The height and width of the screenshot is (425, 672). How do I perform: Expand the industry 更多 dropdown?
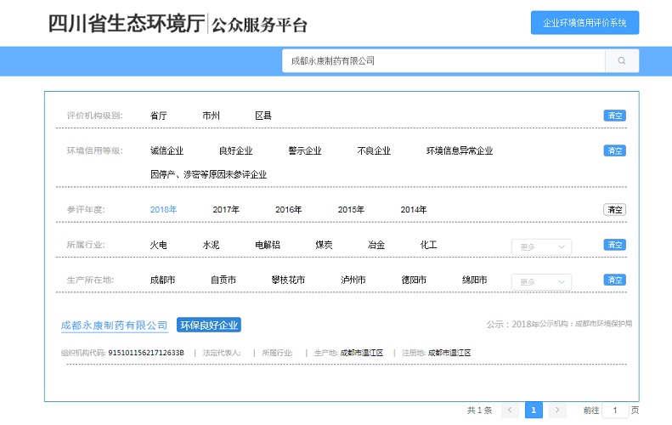pos(541,246)
